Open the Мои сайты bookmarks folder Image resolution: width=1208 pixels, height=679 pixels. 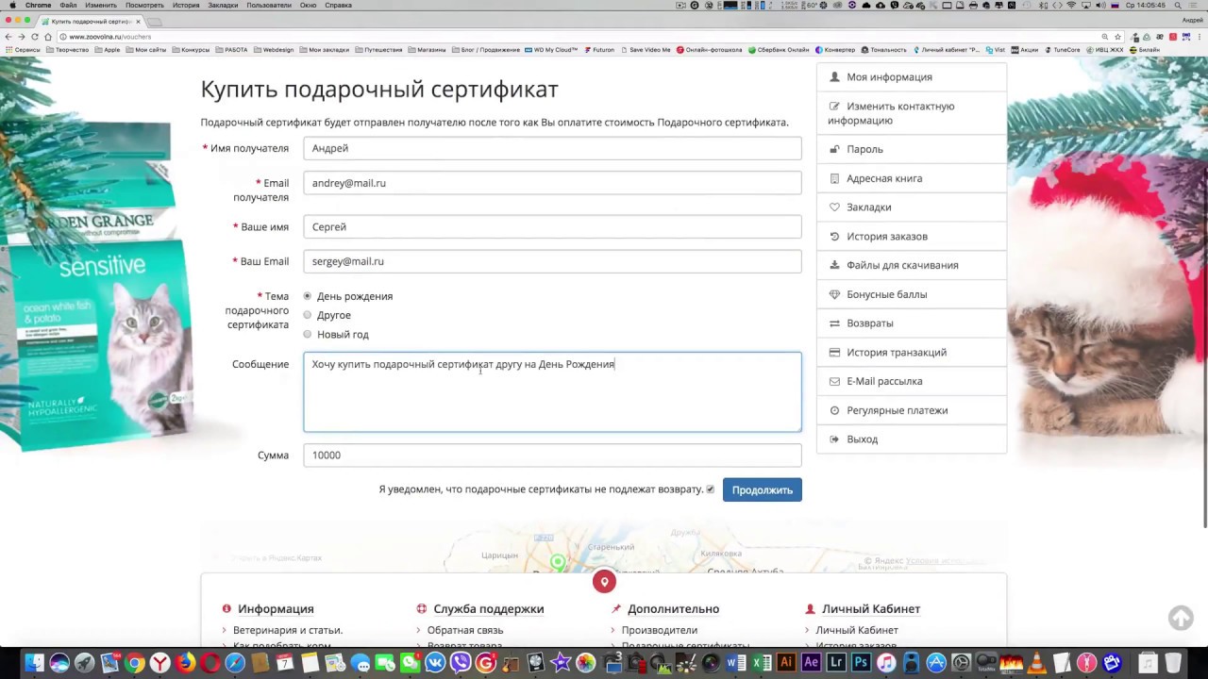click(x=146, y=50)
